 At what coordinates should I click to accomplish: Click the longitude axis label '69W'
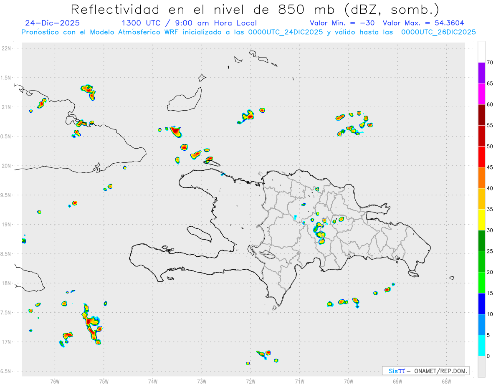pyautogui.click(x=397, y=381)
